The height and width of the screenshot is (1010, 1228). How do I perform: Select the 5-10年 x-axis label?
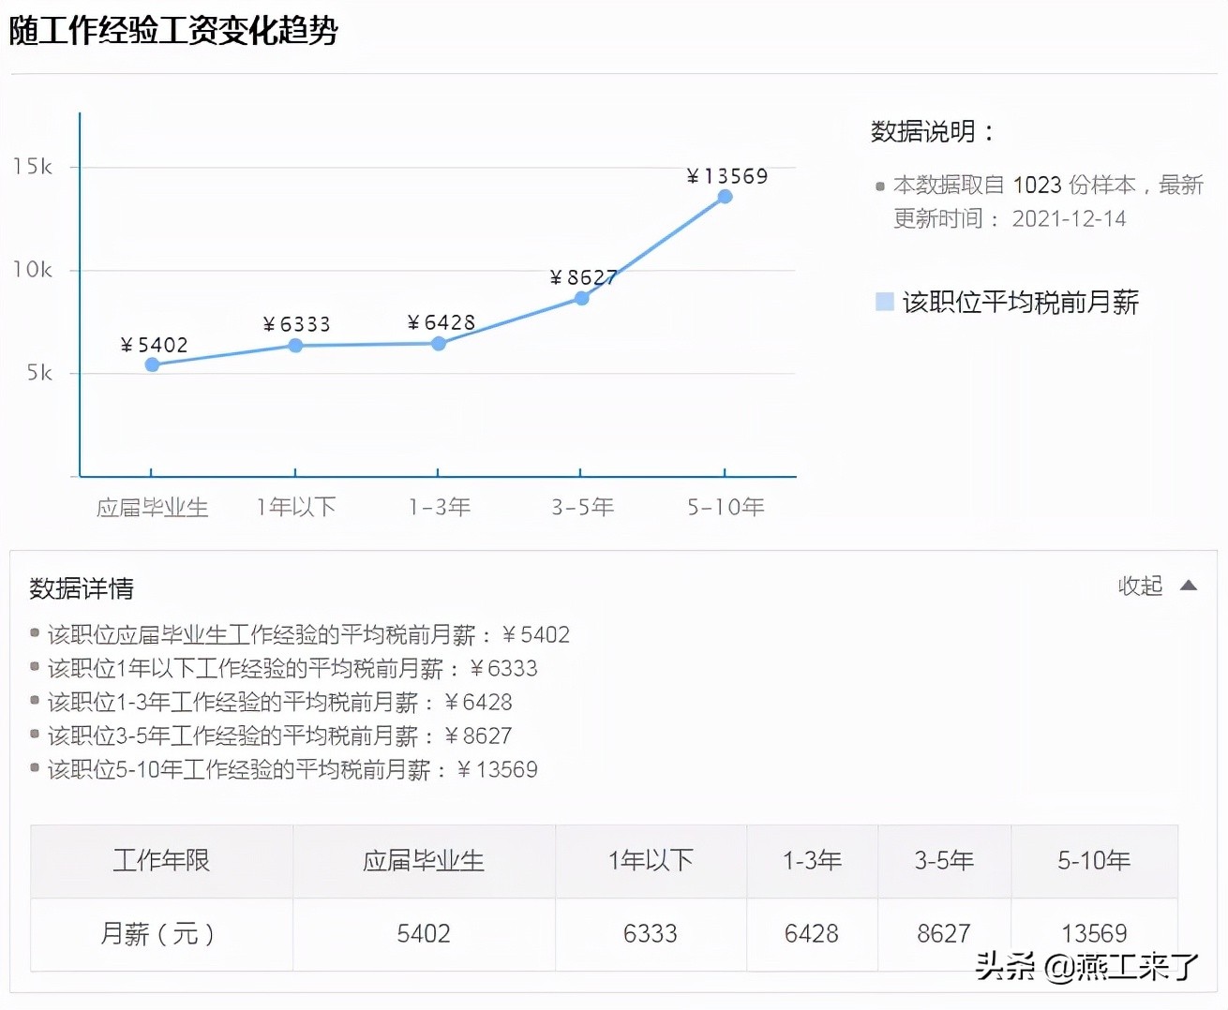pyautogui.click(x=725, y=507)
